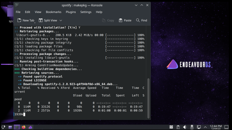Image resolution: width=232 pixels, height=130 pixels.
Task: Open the Plugins menu
Action: pos(71,12)
